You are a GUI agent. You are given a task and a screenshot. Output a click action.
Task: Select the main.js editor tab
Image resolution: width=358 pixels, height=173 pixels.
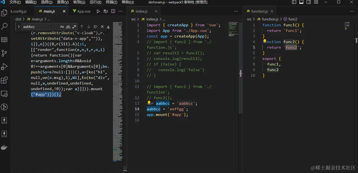pos(49,11)
